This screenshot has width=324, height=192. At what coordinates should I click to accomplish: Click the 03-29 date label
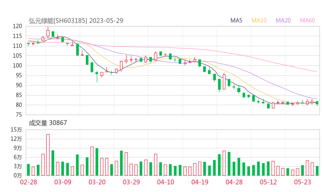[131, 182]
